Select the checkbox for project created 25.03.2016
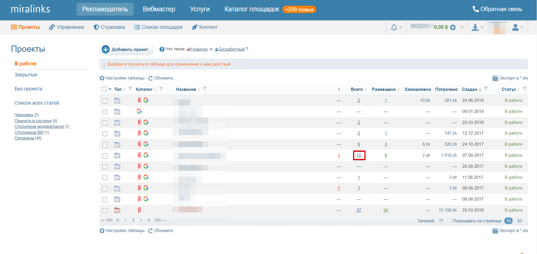537x254 pixels. (x=105, y=210)
